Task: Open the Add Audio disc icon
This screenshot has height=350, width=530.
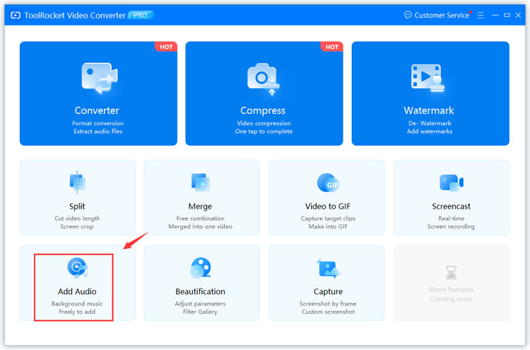Action: coord(78,268)
